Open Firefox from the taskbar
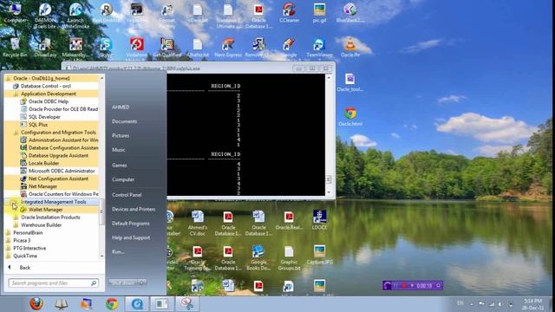Screen dimensions: 555x312 click(x=36, y=303)
